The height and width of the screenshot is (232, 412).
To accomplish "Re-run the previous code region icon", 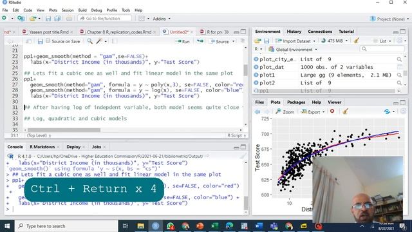I will [200, 41].
